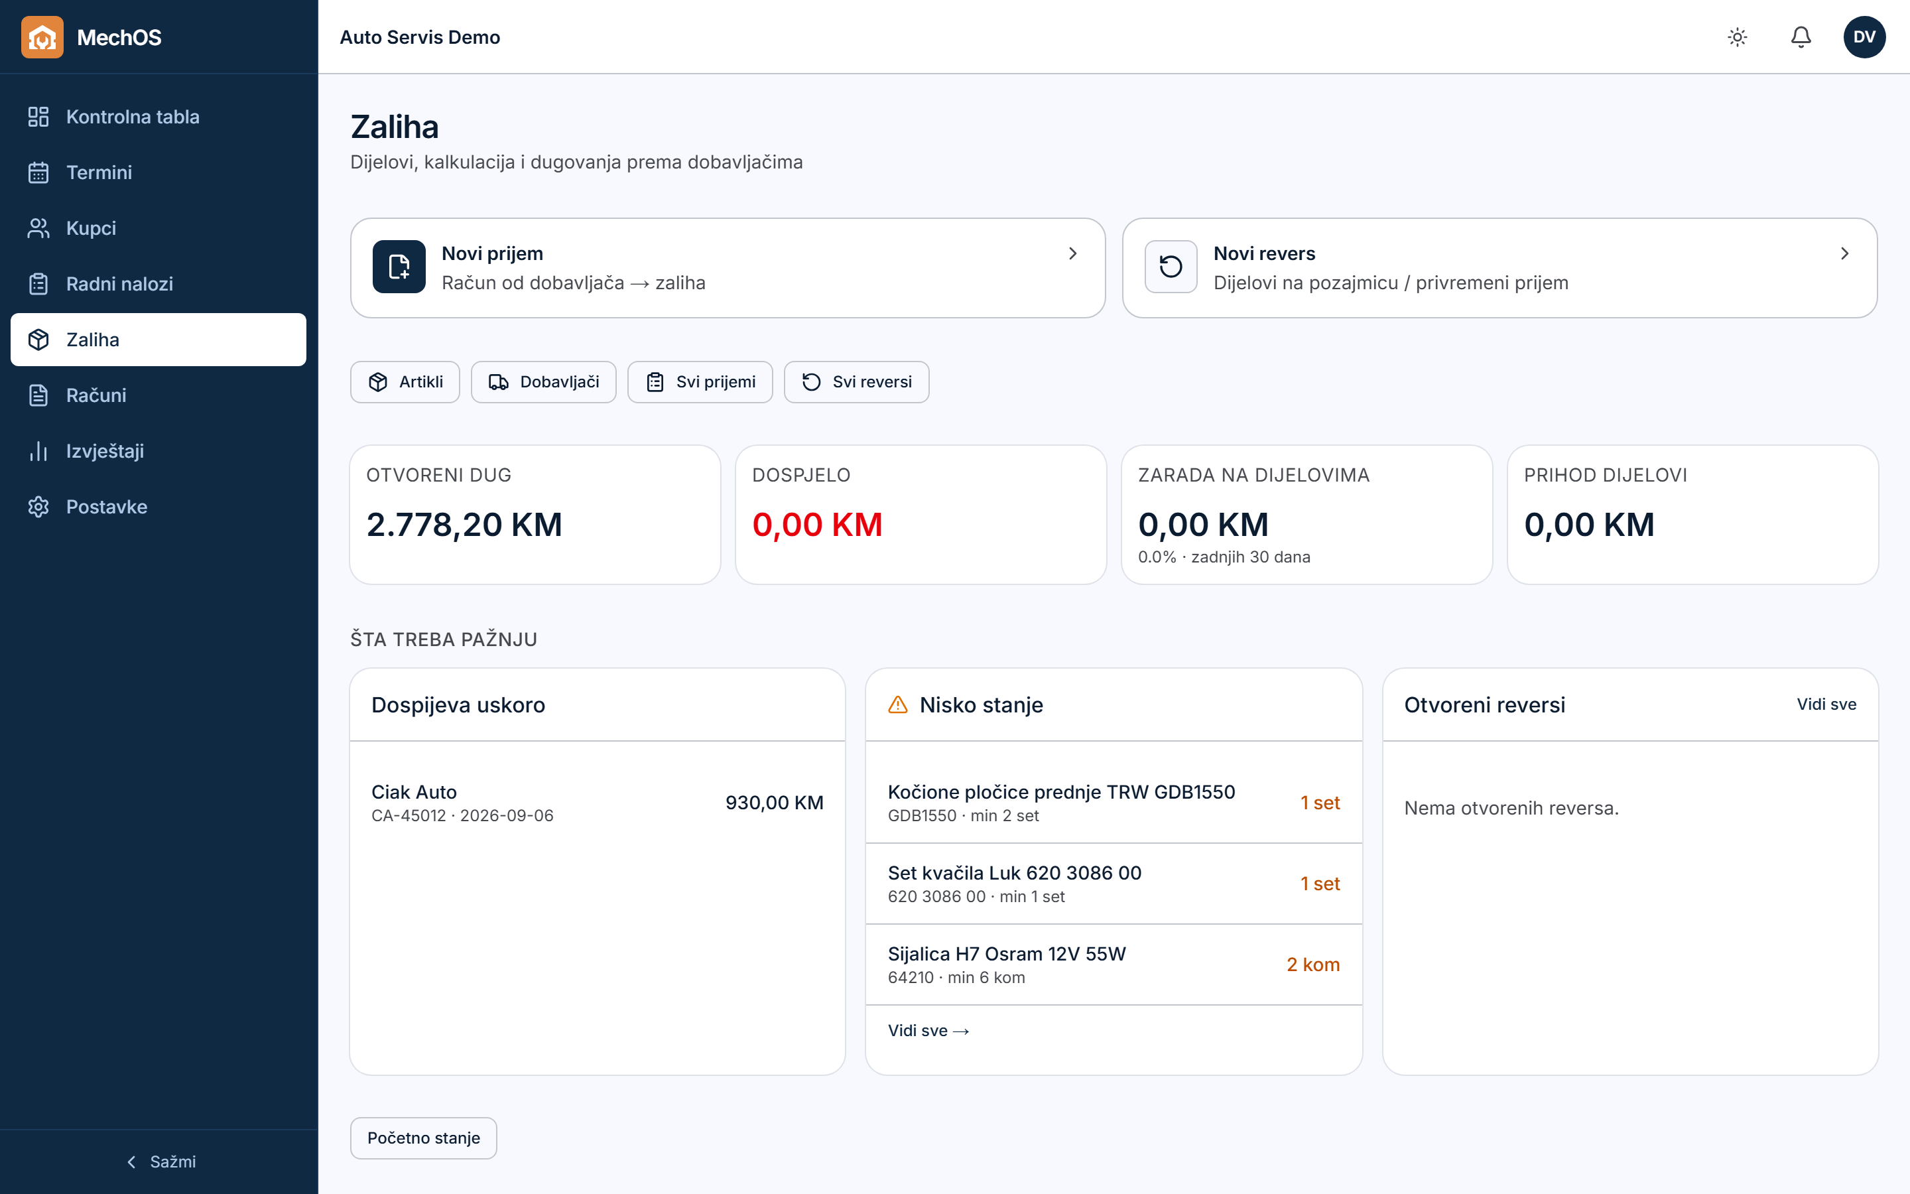Click the Postavke gear icon
Screen dimensions: 1910x1194
tap(38, 507)
